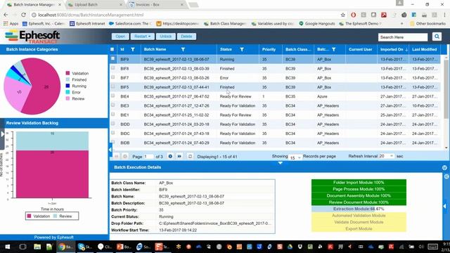Screen dimensions: 450x253
Task: Click the round icon on the Batch Execution Details header
Action: tap(444, 167)
